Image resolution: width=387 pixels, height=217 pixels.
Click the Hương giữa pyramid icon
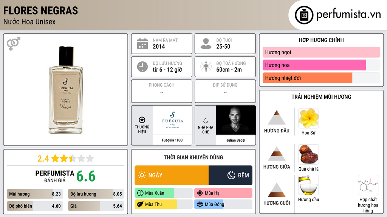coord(277,154)
